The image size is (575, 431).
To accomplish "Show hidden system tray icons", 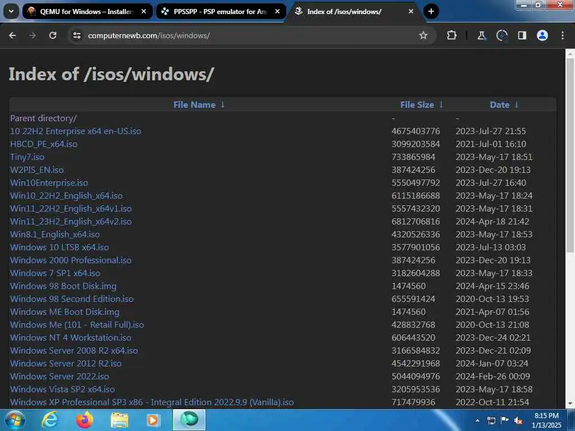I will coord(477,420).
